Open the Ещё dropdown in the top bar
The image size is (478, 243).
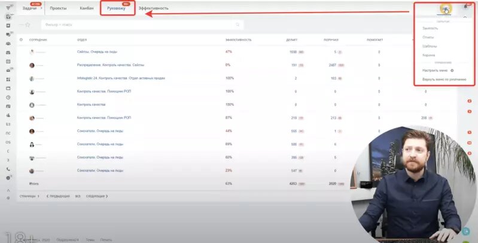[446, 9]
